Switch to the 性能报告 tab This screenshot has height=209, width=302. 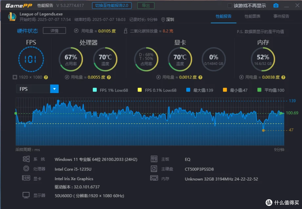(224, 16)
